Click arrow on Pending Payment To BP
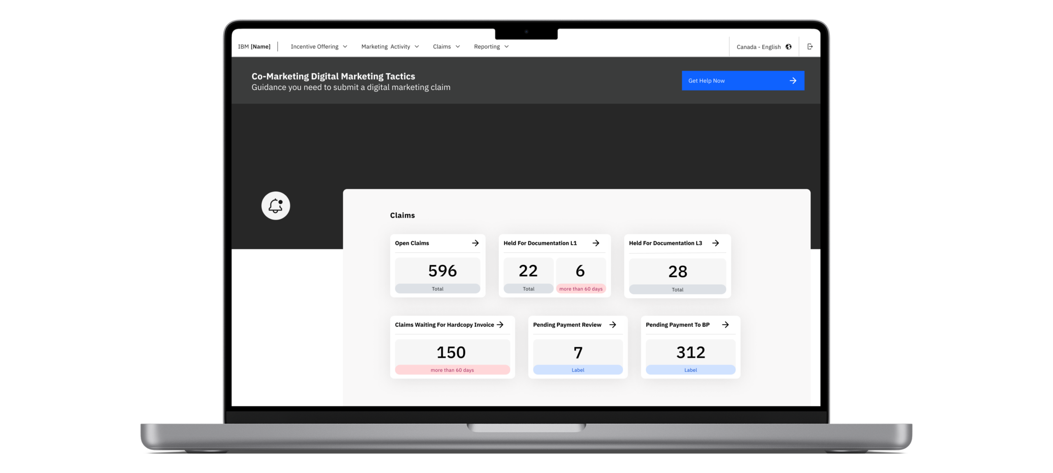Viewport: 1053px width, 473px height. (725, 325)
